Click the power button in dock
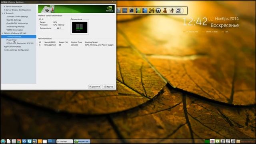The image size is (256, 144). click(x=178, y=11)
